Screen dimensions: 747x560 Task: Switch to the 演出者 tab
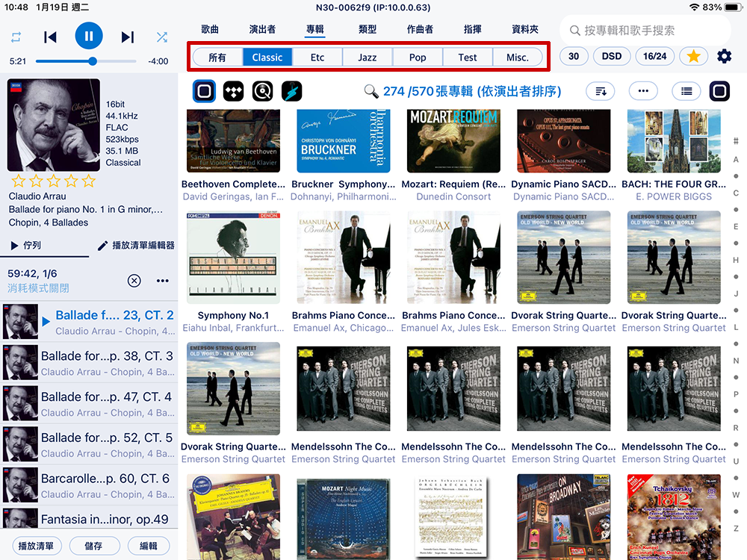(262, 30)
